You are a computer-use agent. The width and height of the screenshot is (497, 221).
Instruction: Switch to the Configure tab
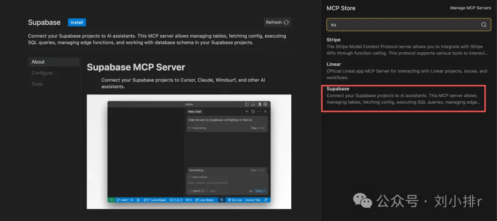(42, 73)
